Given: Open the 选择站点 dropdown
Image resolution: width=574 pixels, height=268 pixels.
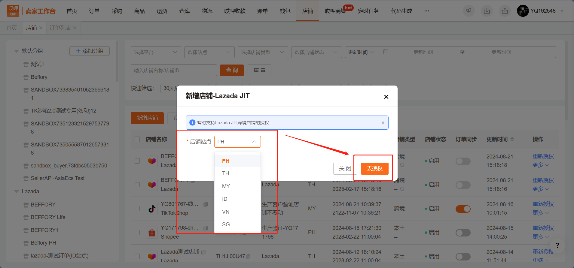Looking at the screenshot, I should tap(209, 52).
